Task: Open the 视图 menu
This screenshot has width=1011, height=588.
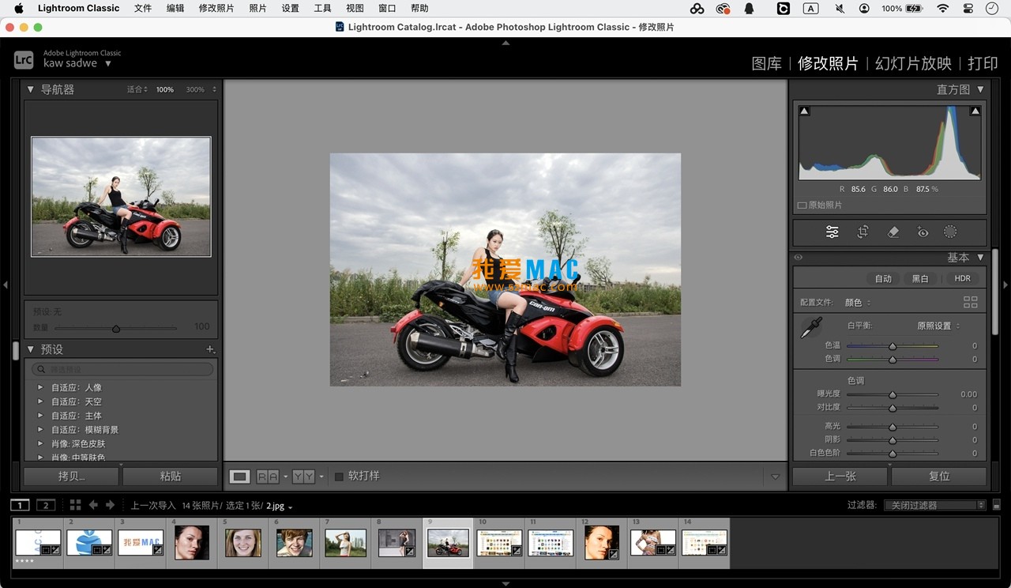Action: pyautogui.click(x=355, y=9)
